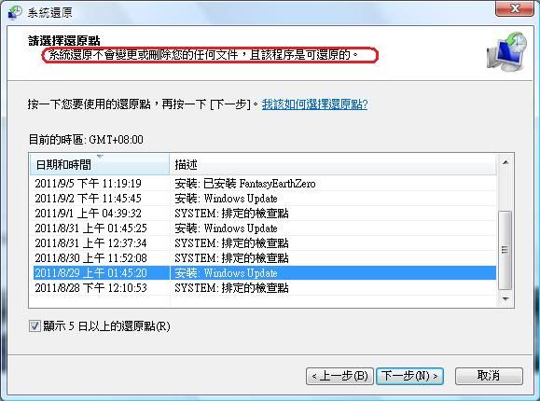Click the 描述 column header
The height and width of the screenshot is (401, 540).
[333, 165]
